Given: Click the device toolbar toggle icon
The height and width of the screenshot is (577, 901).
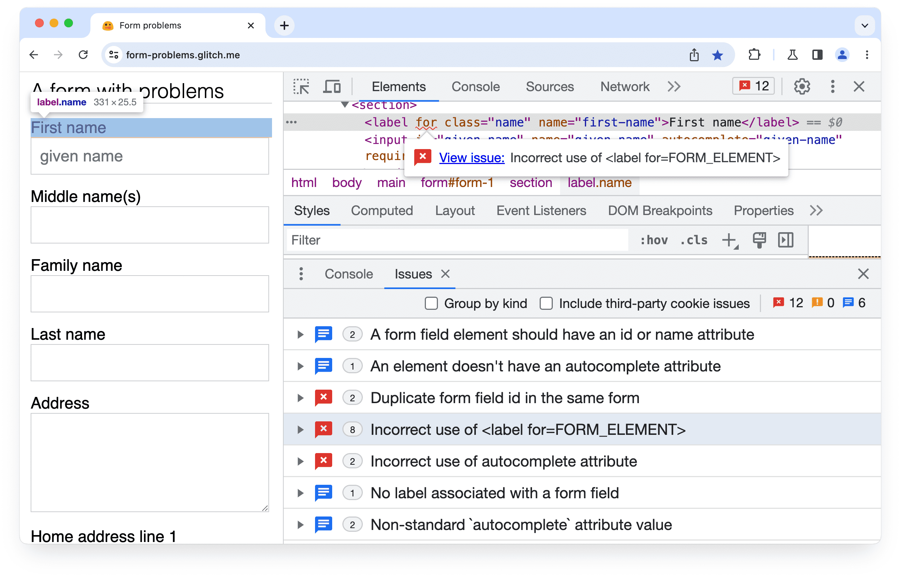Looking at the screenshot, I should [x=332, y=86].
